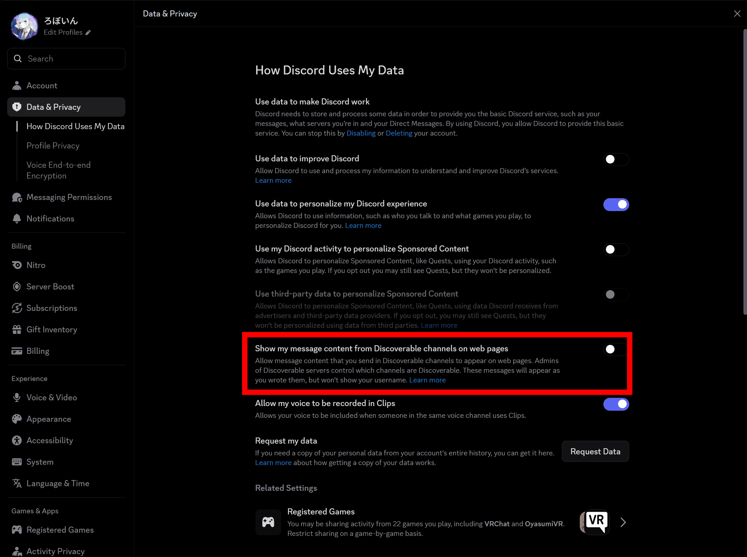The image size is (747, 557).
Task: Click the Gift Inventory gift icon
Action: coord(16,329)
